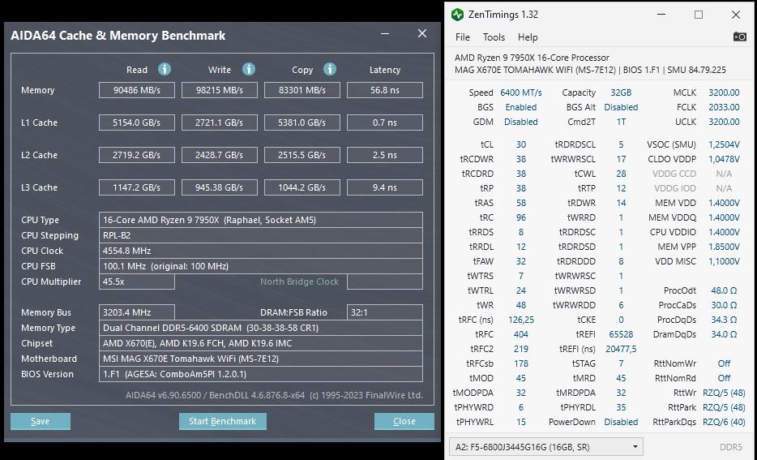Minimize the AIDA64 benchmark window
This screenshot has height=460, width=757.
pyautogui.click(x=385, y=34)
